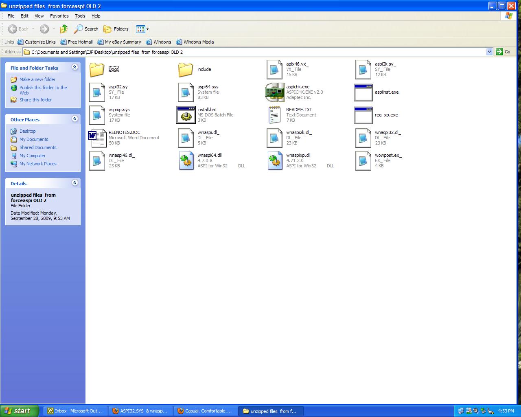
Task: Select the include folder icon
Action: [x=186, y=70]
